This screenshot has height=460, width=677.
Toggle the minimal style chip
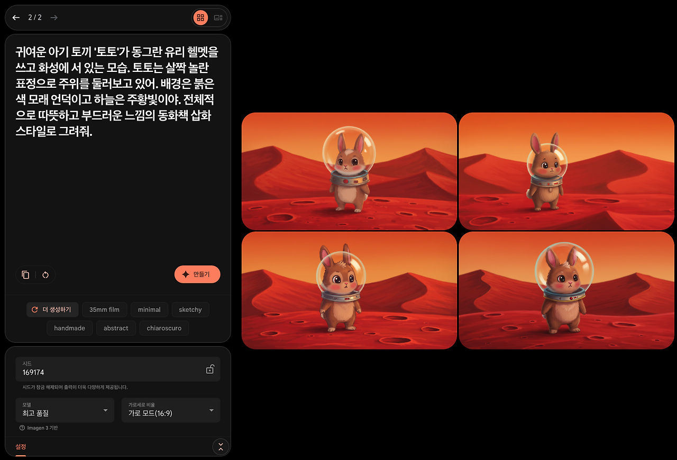(149, 309)
